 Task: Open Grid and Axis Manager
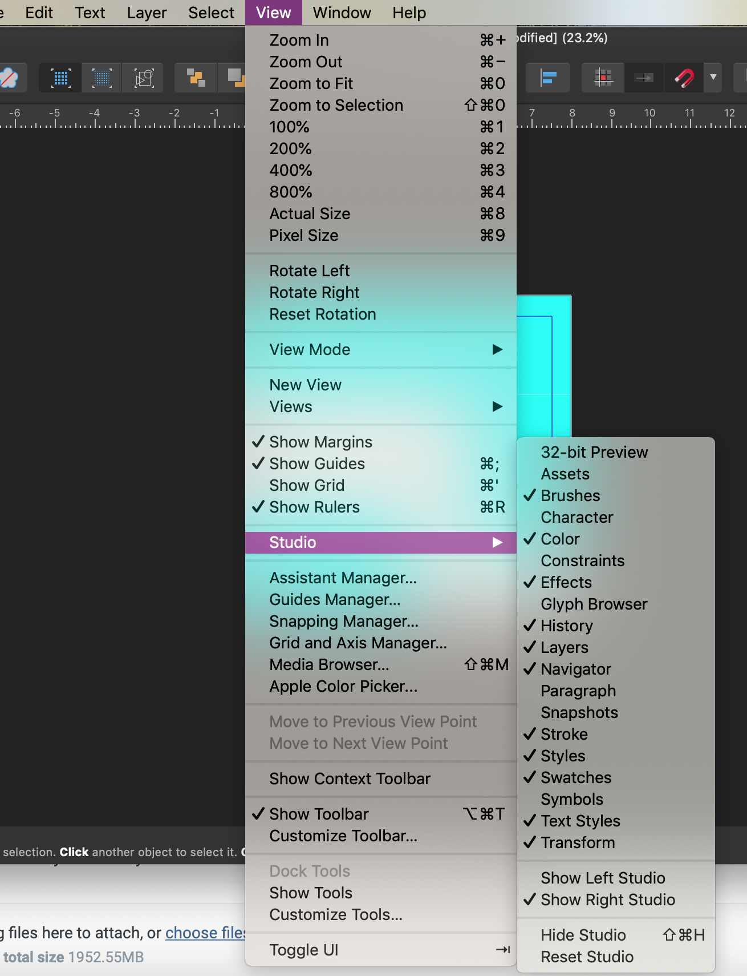pos(381,643)
